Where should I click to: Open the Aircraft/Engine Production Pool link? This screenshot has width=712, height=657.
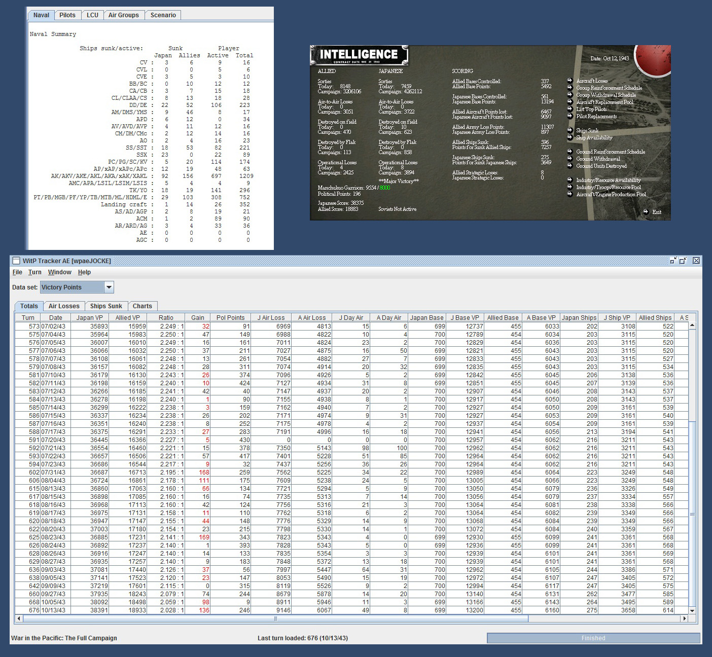coord(611,194)
